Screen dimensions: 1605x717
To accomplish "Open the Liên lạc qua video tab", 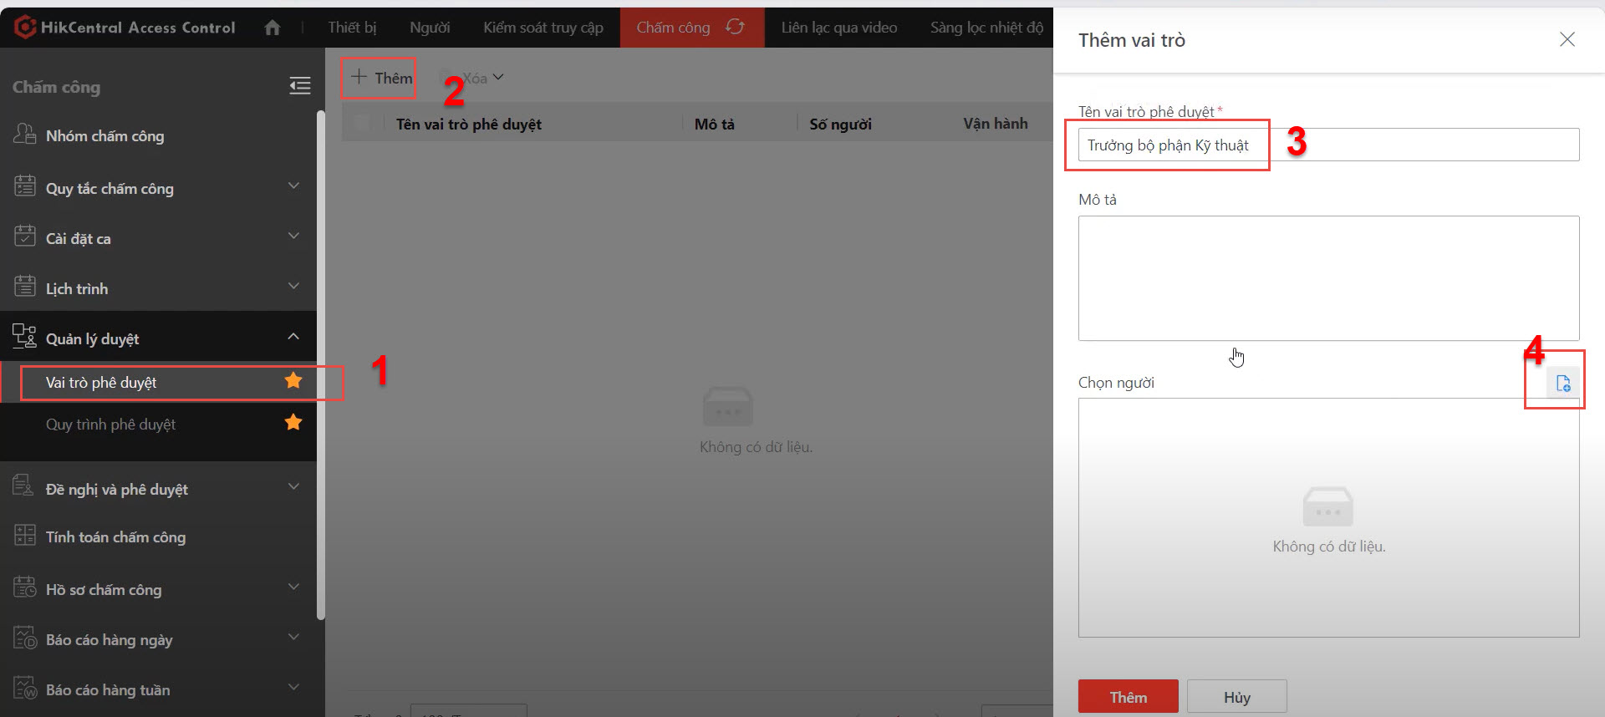I will 838,28.
